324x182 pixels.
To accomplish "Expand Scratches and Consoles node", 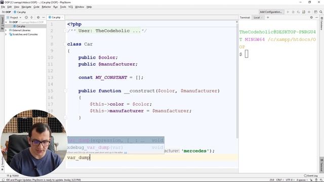I will 6,34.
